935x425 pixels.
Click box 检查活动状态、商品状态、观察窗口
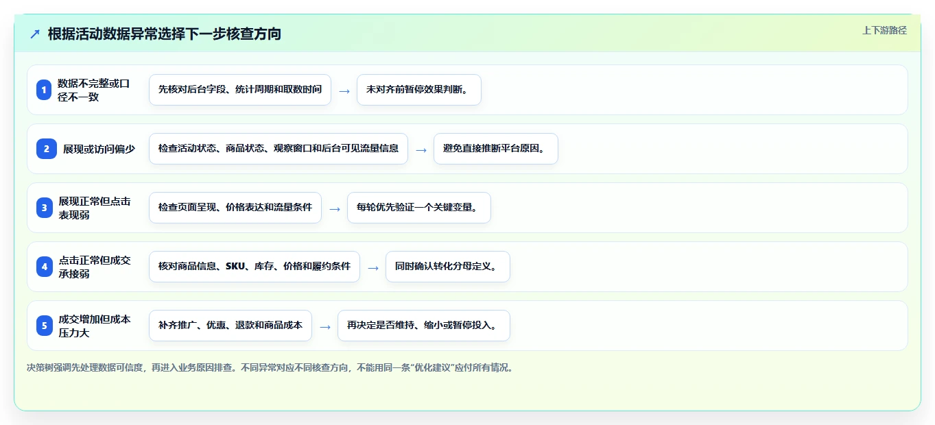coord(279,149)
